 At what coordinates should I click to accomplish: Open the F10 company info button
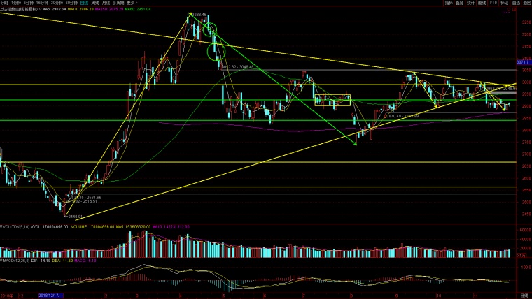pos(493,3)
